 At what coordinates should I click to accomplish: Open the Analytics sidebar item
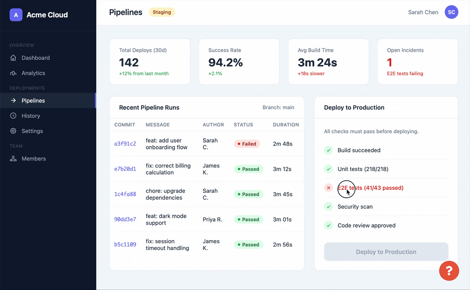33,73
